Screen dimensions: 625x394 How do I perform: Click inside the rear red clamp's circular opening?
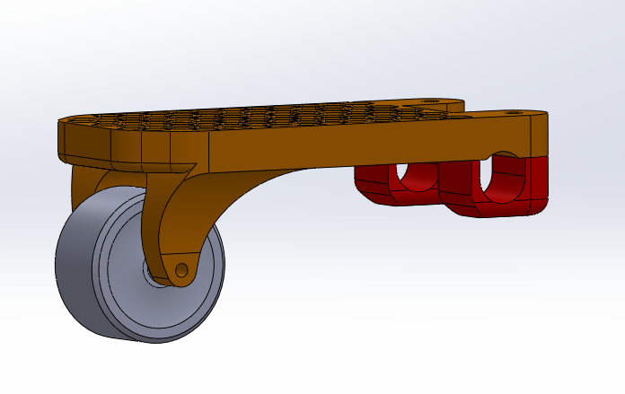[x=416, y=175]
